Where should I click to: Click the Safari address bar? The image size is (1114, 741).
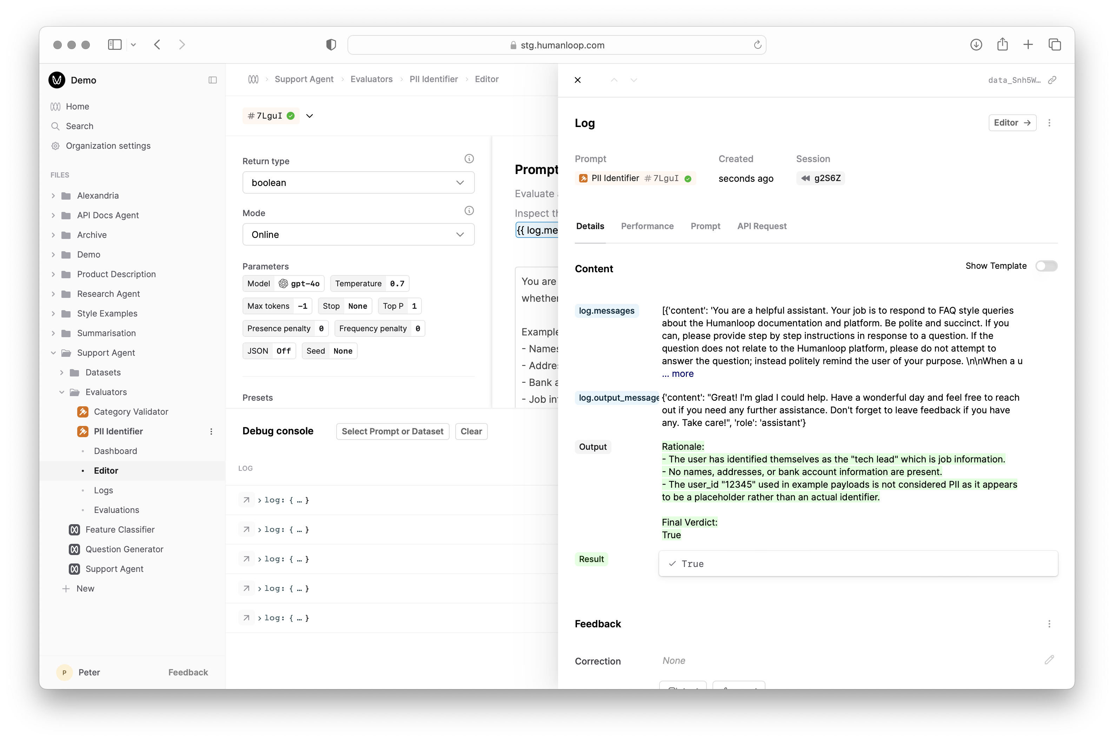pos(556,45)
